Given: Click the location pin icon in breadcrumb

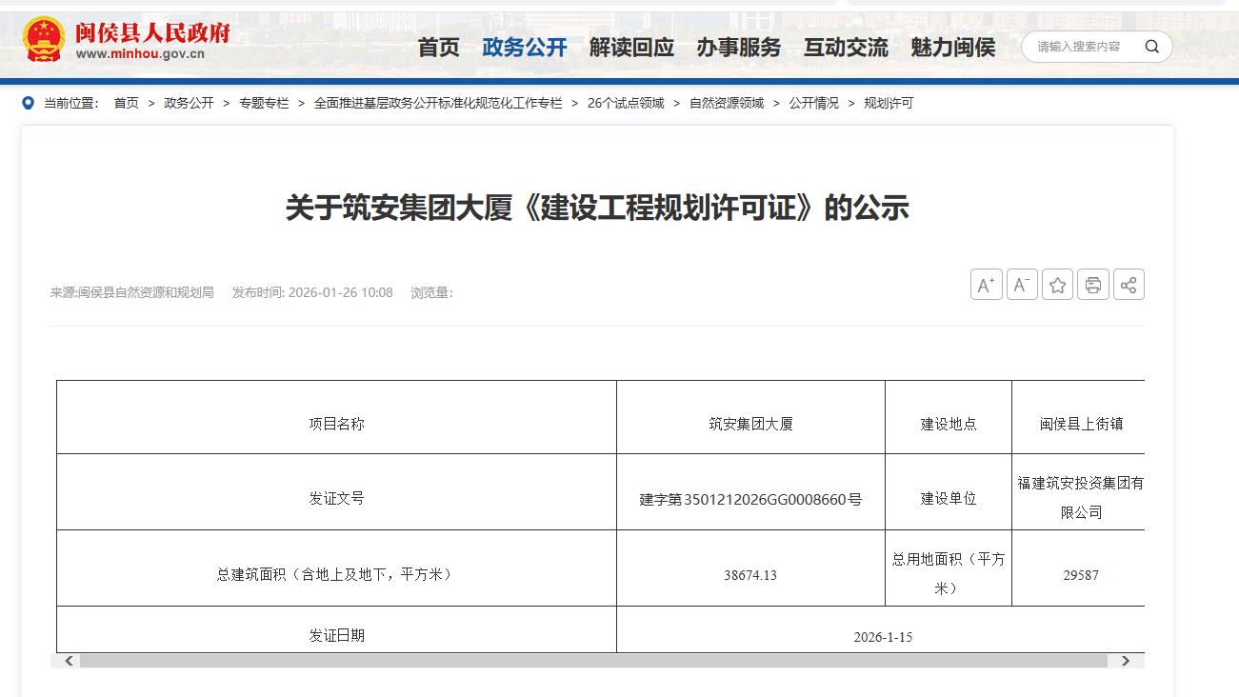Looking at the screenshot, I should point(28,103).
